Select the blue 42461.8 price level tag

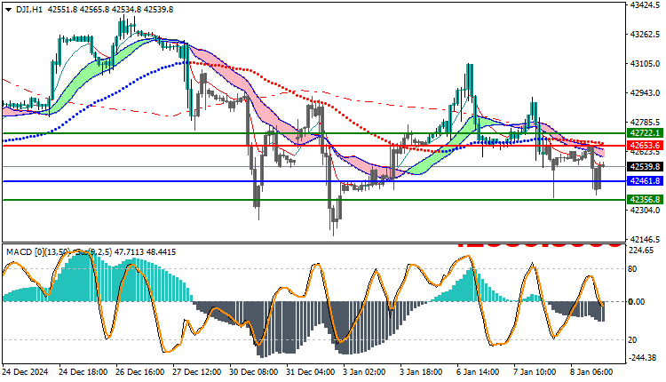646,181
